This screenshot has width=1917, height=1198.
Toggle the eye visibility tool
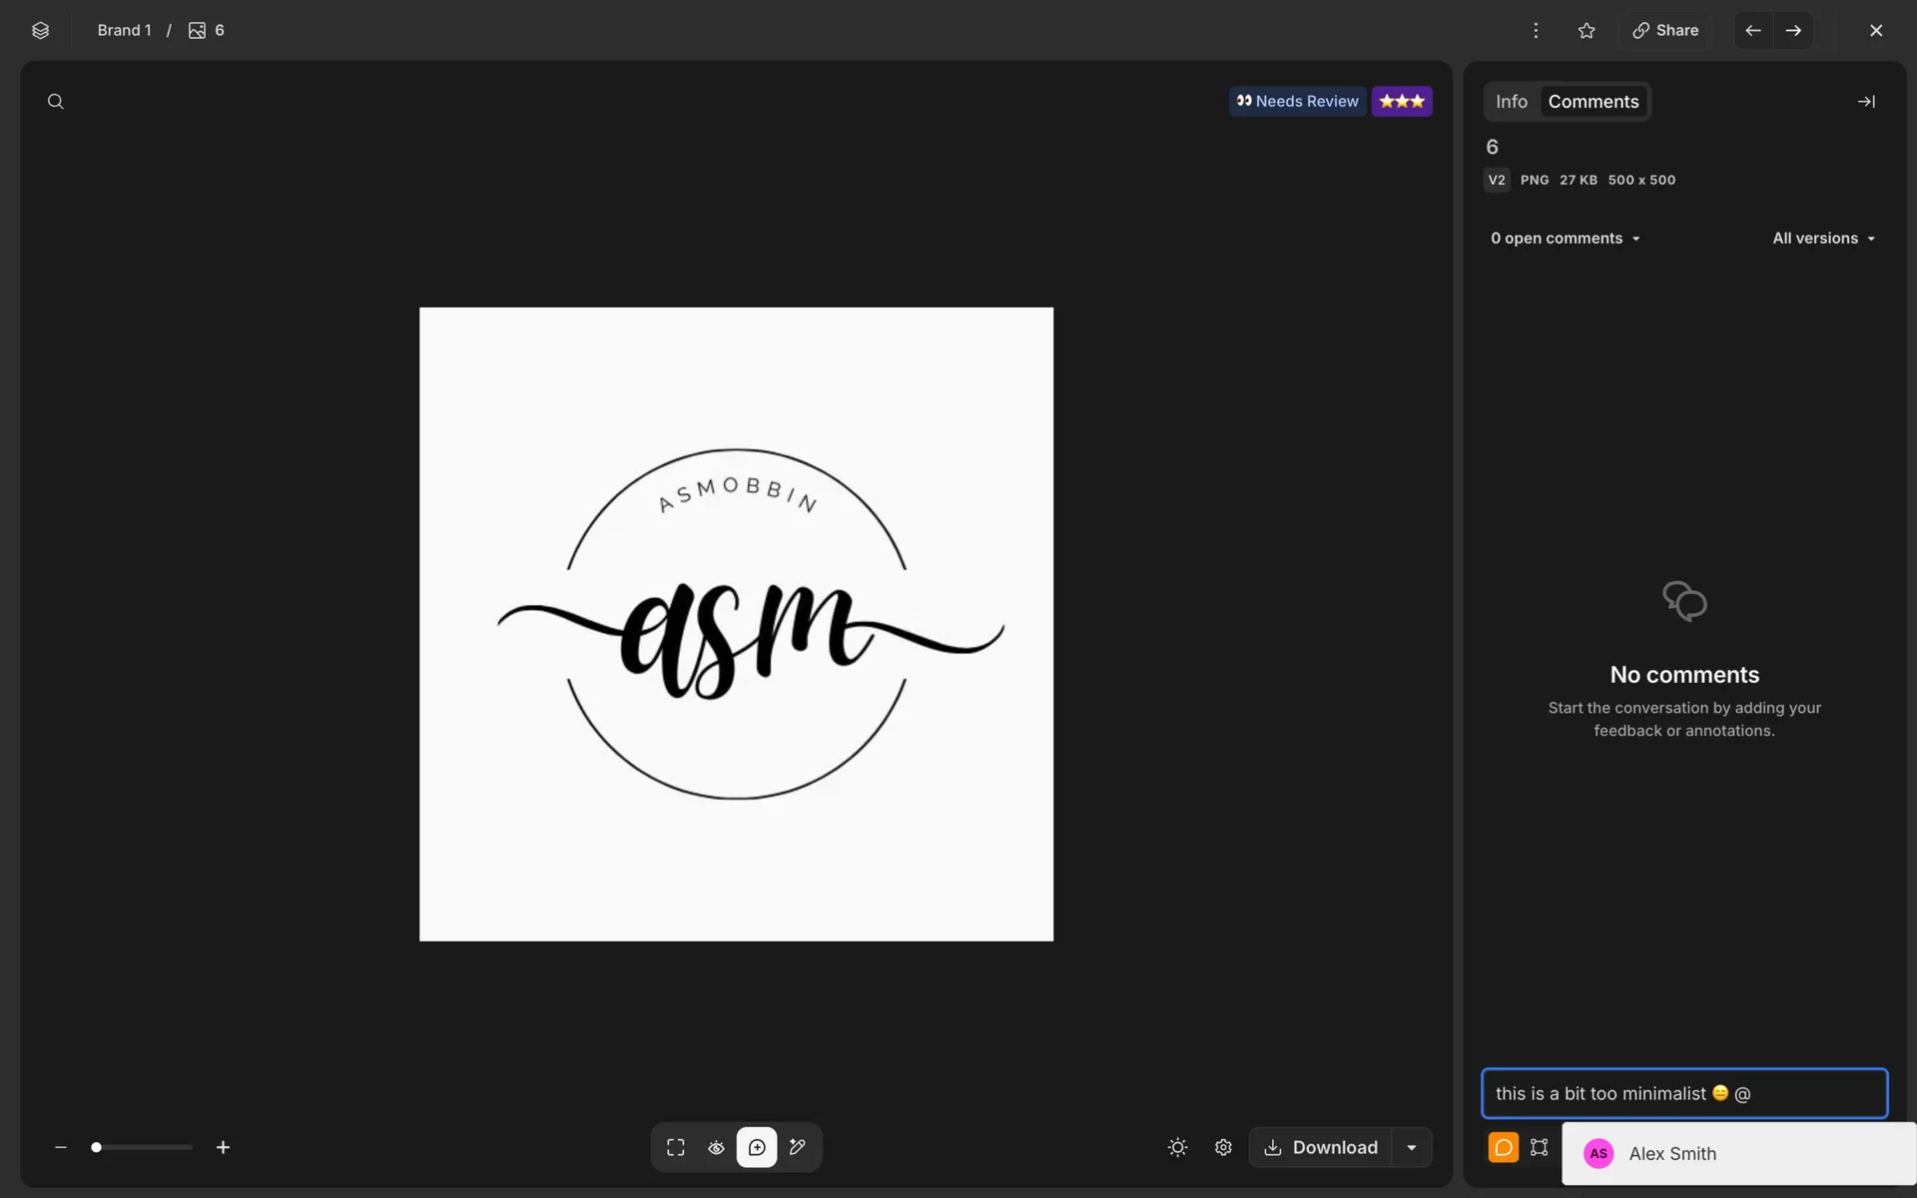click(x=716, y=1147)
